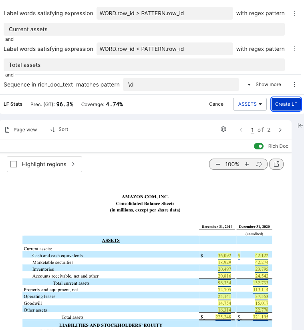Click the Property and equipment, net label
The height and width of the screenshot is (330, 304).
coord(51,290)
